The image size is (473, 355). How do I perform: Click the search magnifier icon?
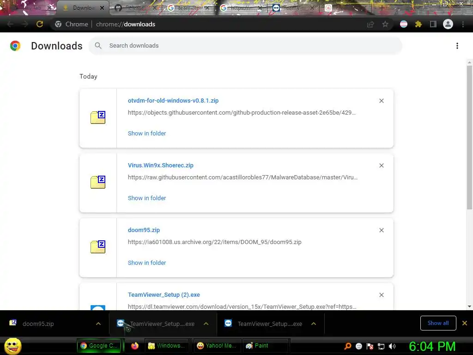pyautogui.click(x=98, y=46)
